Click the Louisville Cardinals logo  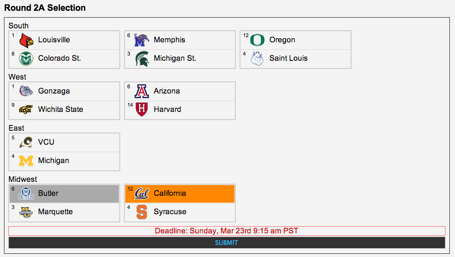point(26,40)
